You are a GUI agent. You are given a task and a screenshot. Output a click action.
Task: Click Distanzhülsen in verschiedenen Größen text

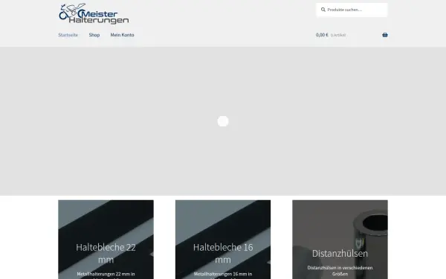click(340, 271)
